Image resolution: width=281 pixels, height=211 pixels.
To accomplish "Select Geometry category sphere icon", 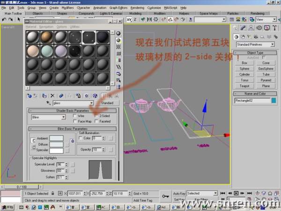I will pos(237,37).
